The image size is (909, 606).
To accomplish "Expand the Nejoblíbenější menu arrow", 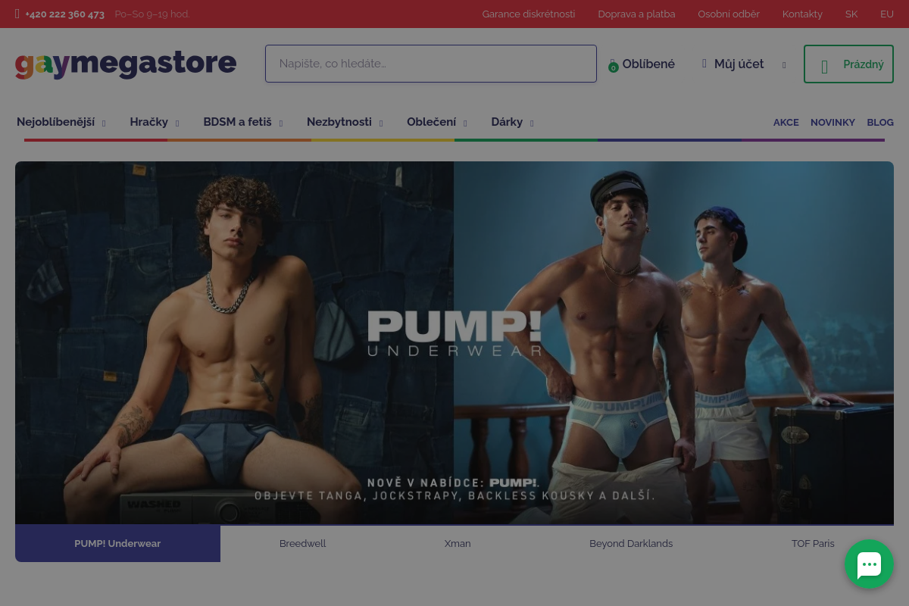I will point(104,123).
